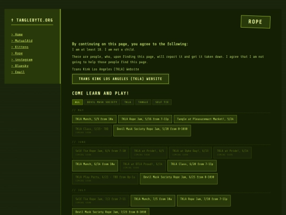This screenshot has height=215, width=286.
Task: Select the ALL filter tab
Action: point(77,102)
